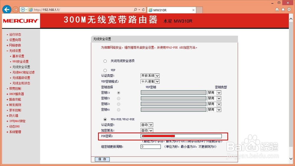The height and width of the screenshot is (166, 295).
Task: Click the page scrollbar up arrow
Action: (x=291, y=19)
